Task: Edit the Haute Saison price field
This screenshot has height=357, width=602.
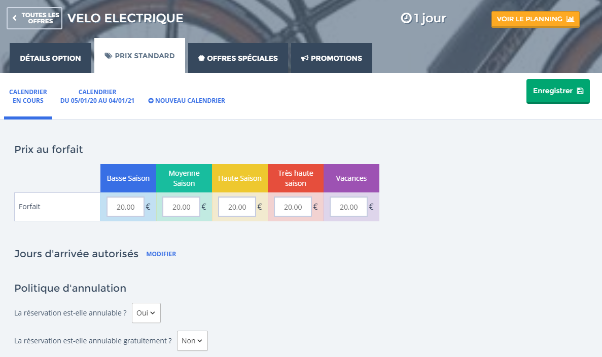Action: click(x=237, y=207)
